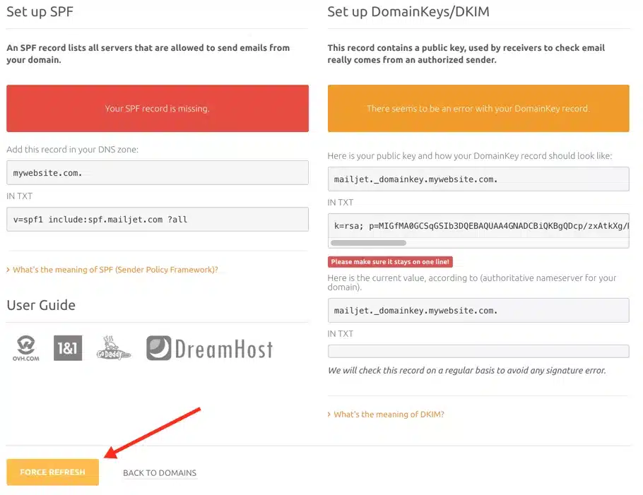Select the DKIM record name field under public key

[478, 179]
